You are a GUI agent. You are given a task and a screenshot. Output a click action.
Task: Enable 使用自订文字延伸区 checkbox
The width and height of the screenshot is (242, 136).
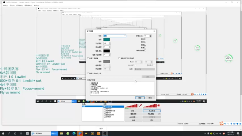pyautogui.click(x=119, y=58)
